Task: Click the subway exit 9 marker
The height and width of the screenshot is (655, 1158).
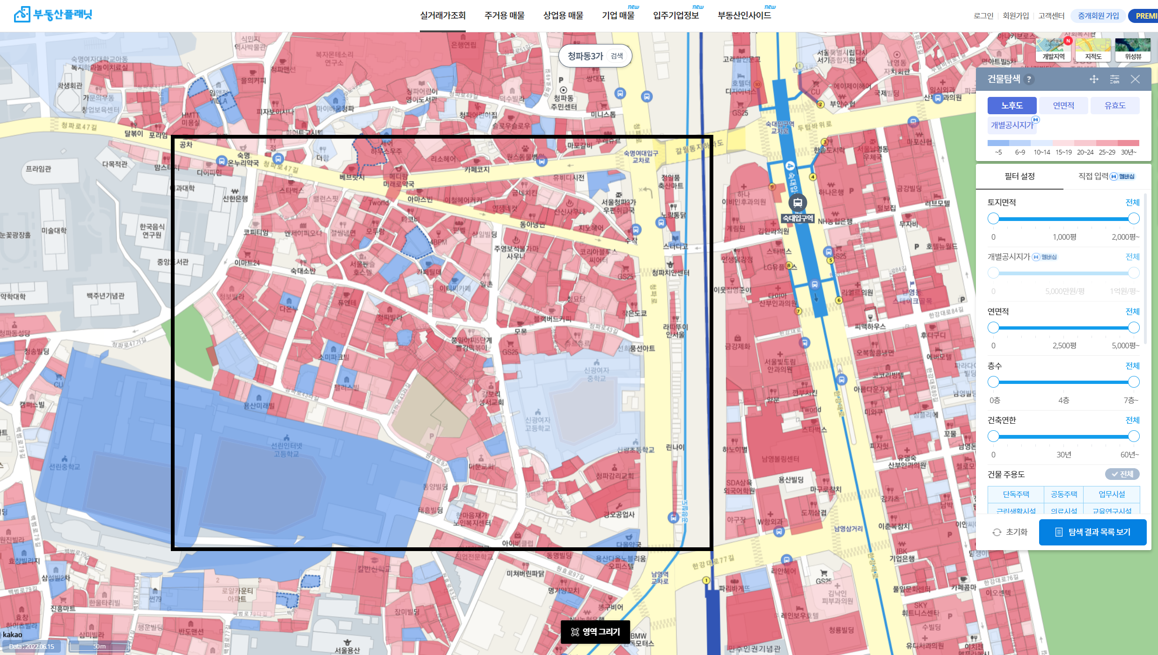Action: [x=772, y=187]
